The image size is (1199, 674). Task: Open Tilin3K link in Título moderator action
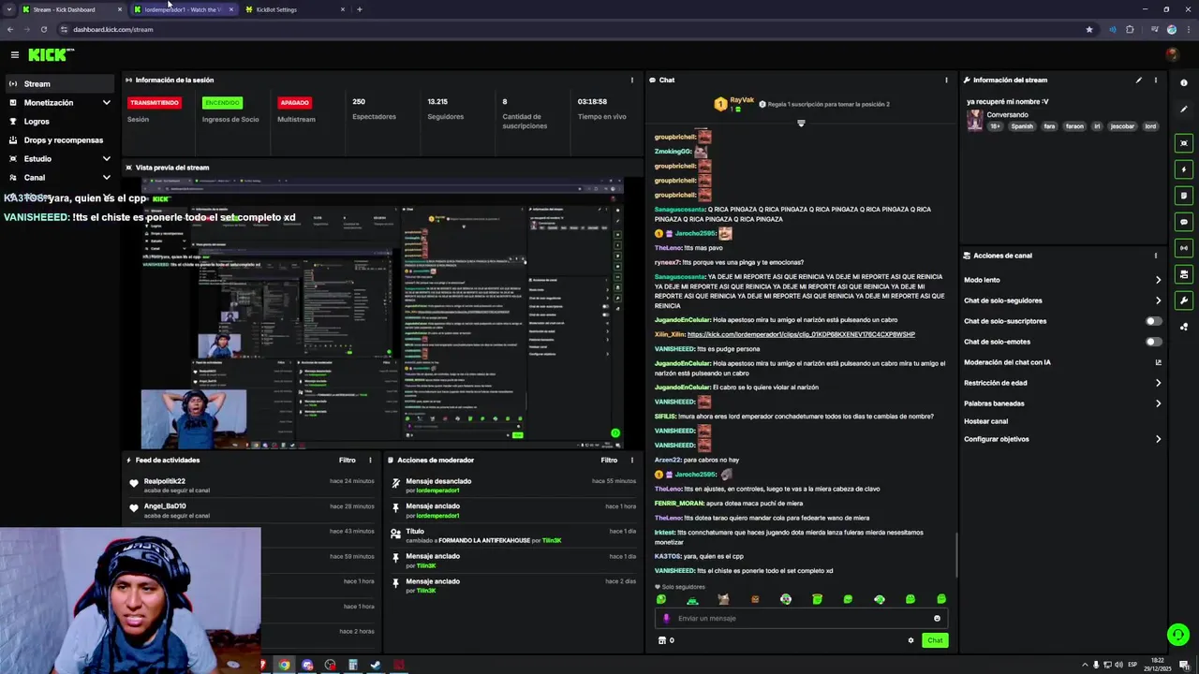click(x=550, y=540)
